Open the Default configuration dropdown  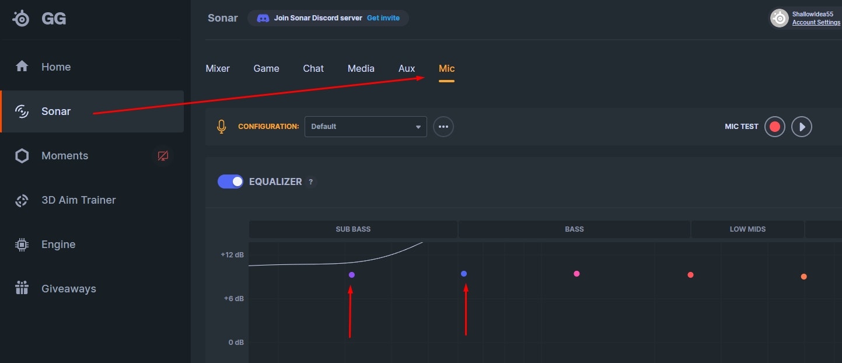[365, 126]
